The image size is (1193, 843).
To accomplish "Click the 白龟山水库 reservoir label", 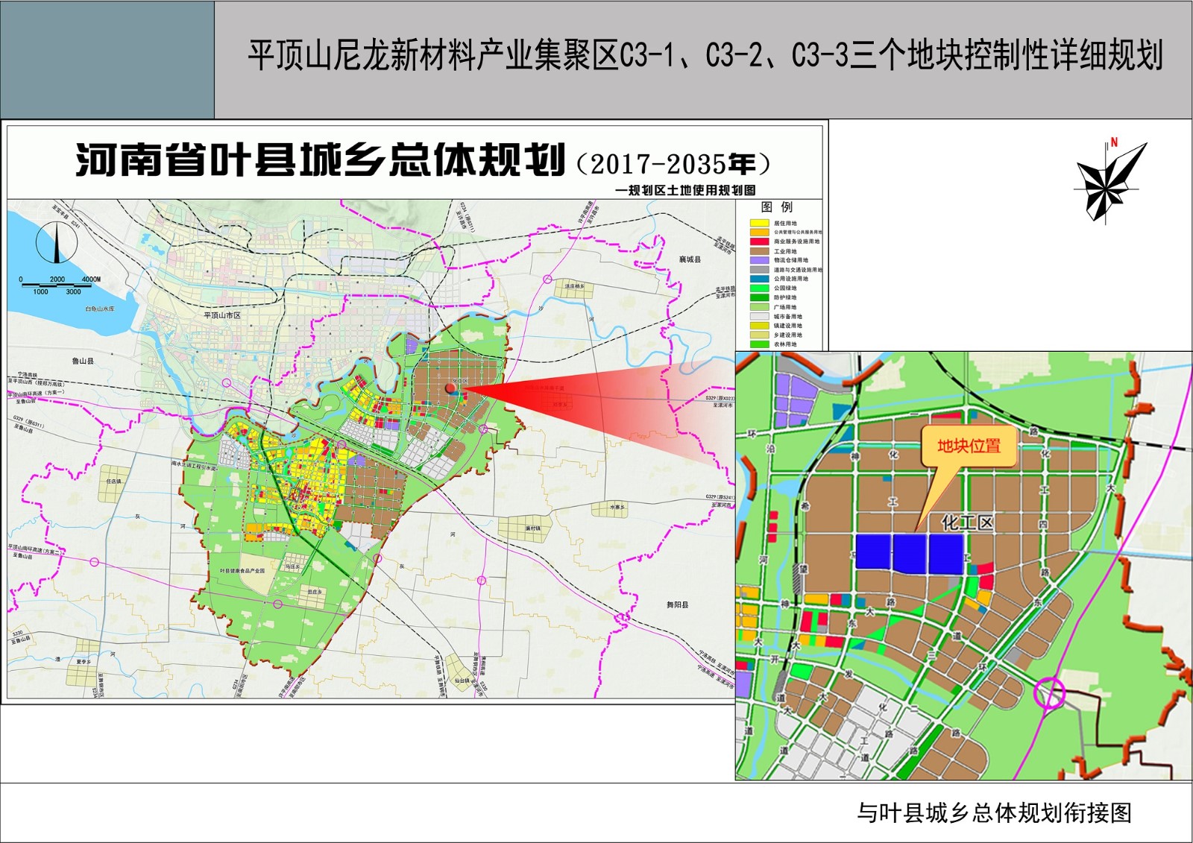I will 100,309.
